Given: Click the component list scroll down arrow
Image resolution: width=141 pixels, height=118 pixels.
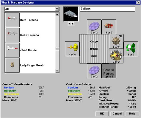Looking at the screenshot, I should (x=57, y=71).
